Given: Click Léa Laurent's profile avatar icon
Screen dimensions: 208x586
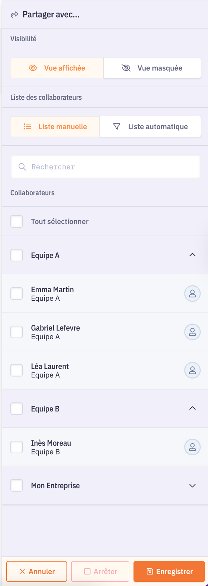Looking at the screenshot, I should pos(192,370).
